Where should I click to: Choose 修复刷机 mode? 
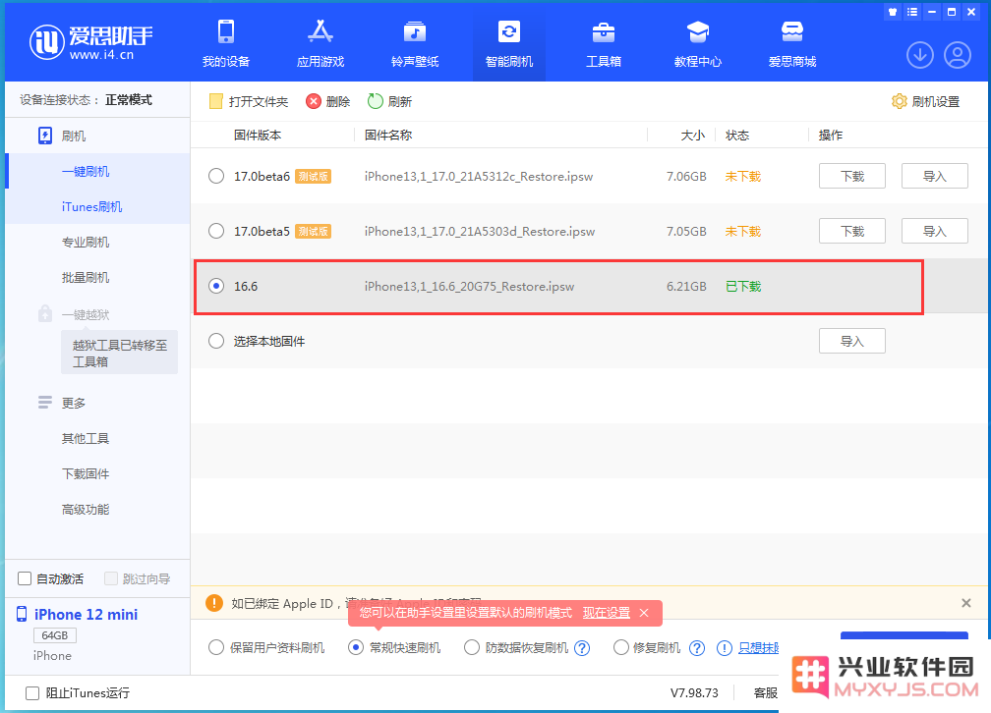[621, 648]
